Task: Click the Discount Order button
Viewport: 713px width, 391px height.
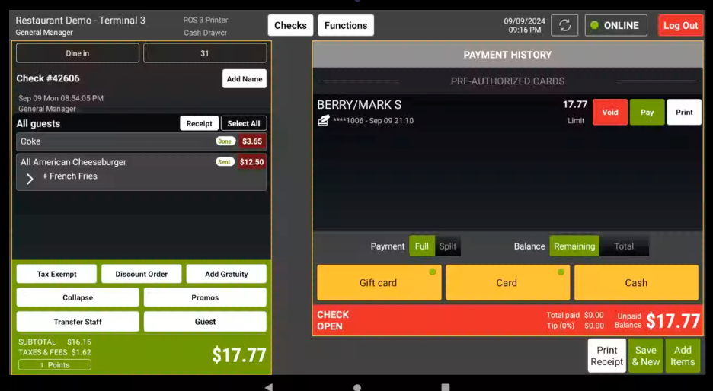Action: (x=142, y=274)
